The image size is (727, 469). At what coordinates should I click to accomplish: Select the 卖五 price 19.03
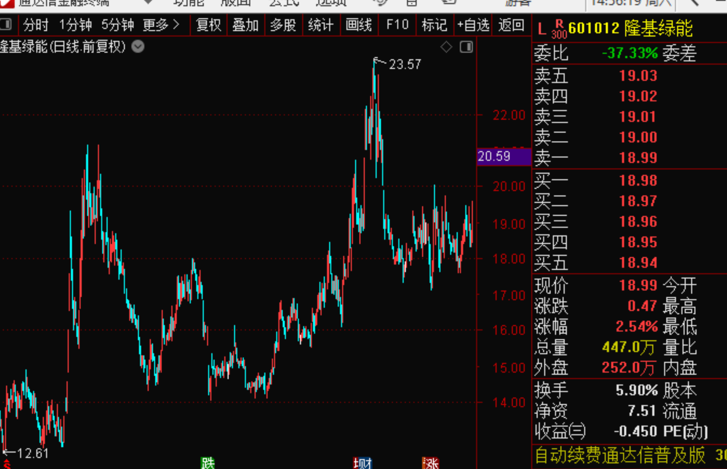pyautogui.click(x=638, y=76)
